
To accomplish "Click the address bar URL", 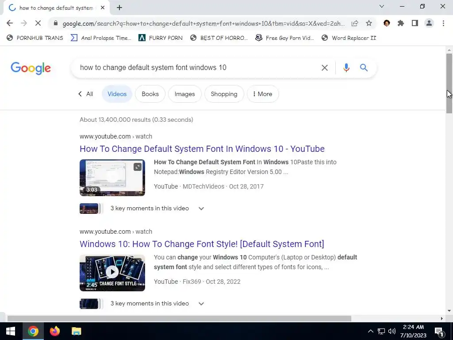I will 203,23.
